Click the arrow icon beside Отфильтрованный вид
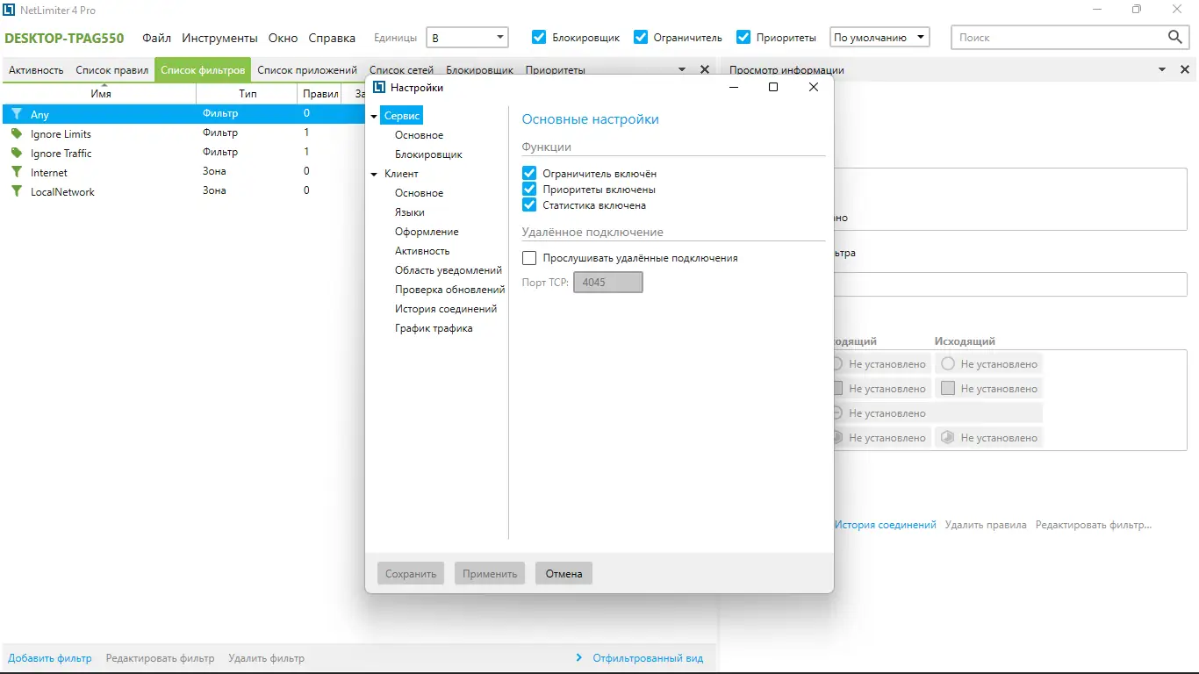This screenshot has width=1199, height=674. (x=579, y=657)
